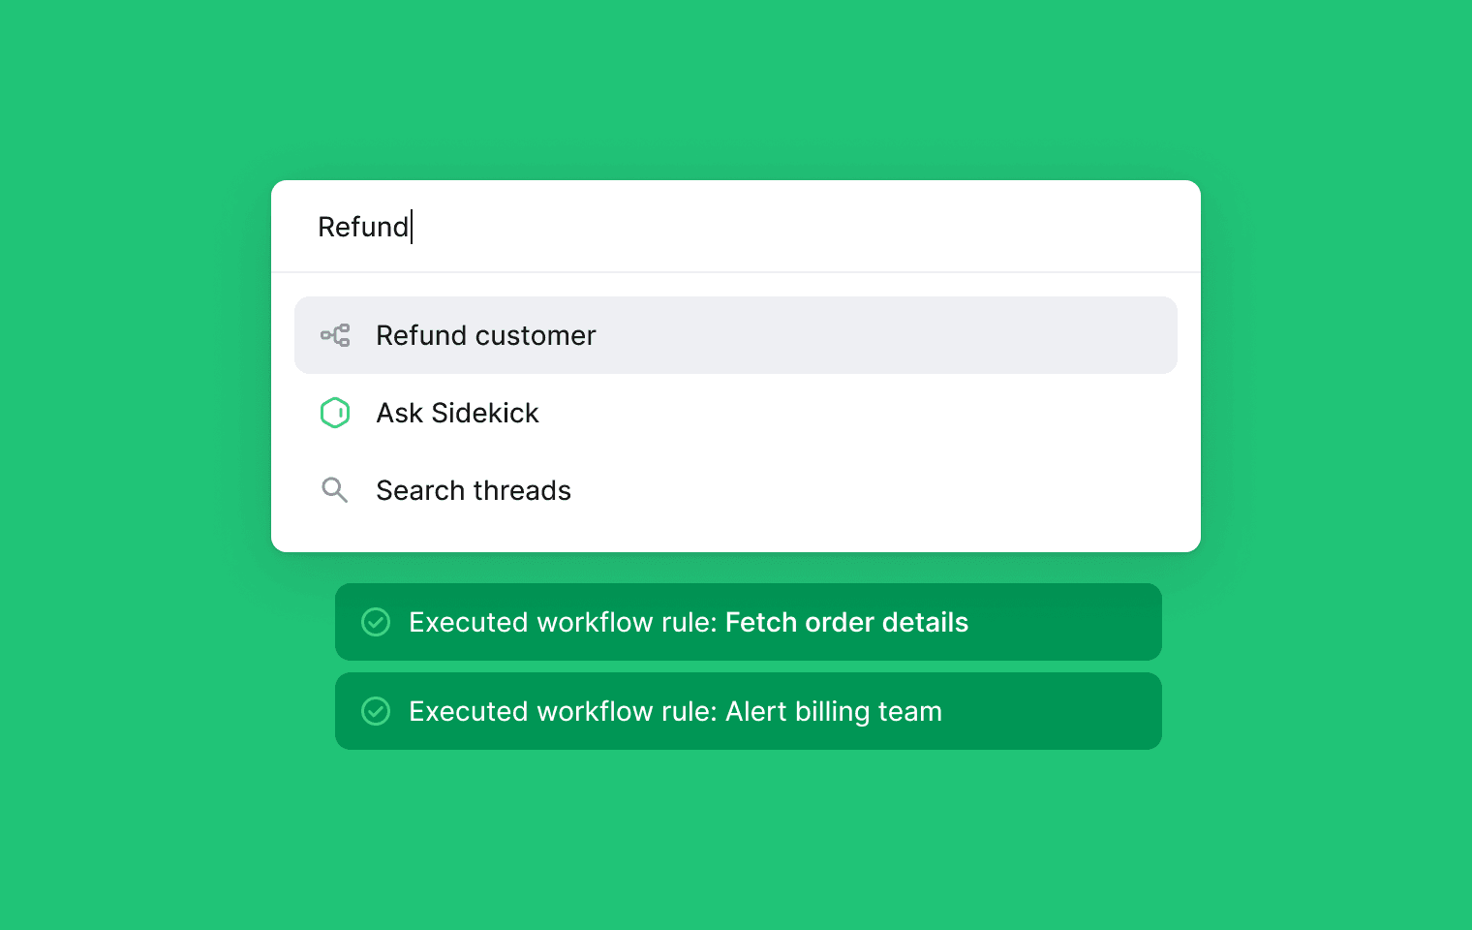Screen dimensions: 1472x930
Task: Click the Ask Sidekick label text
Action: (x=457, y=413)
